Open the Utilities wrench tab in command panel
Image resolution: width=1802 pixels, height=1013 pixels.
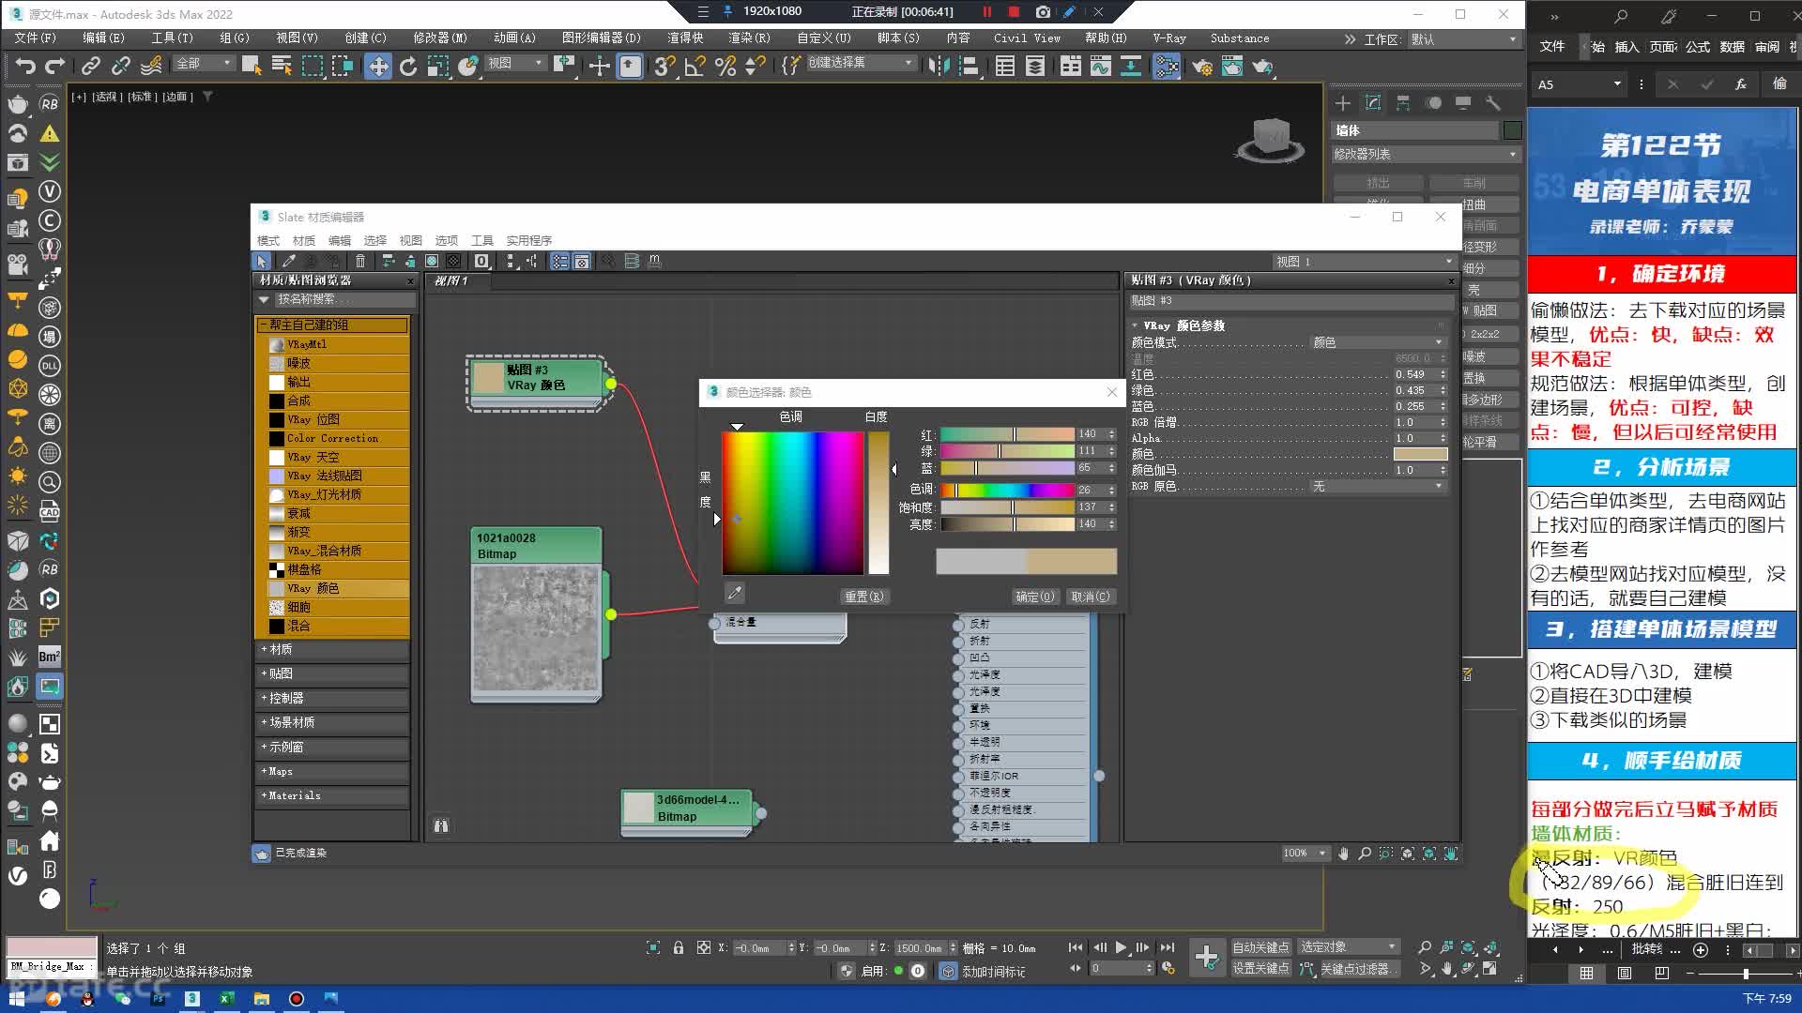click(x=1493, y=103)
